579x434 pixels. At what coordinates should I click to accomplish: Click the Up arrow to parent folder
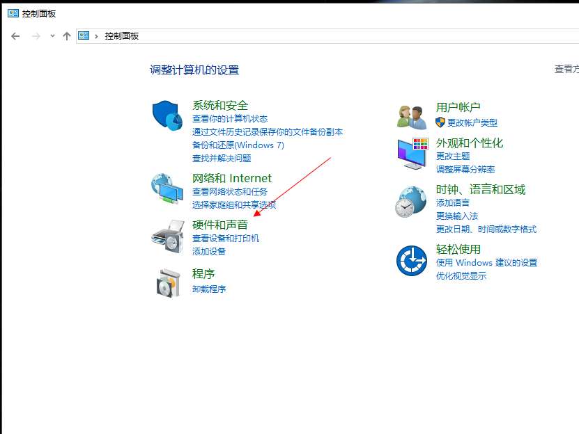[67, 36]
